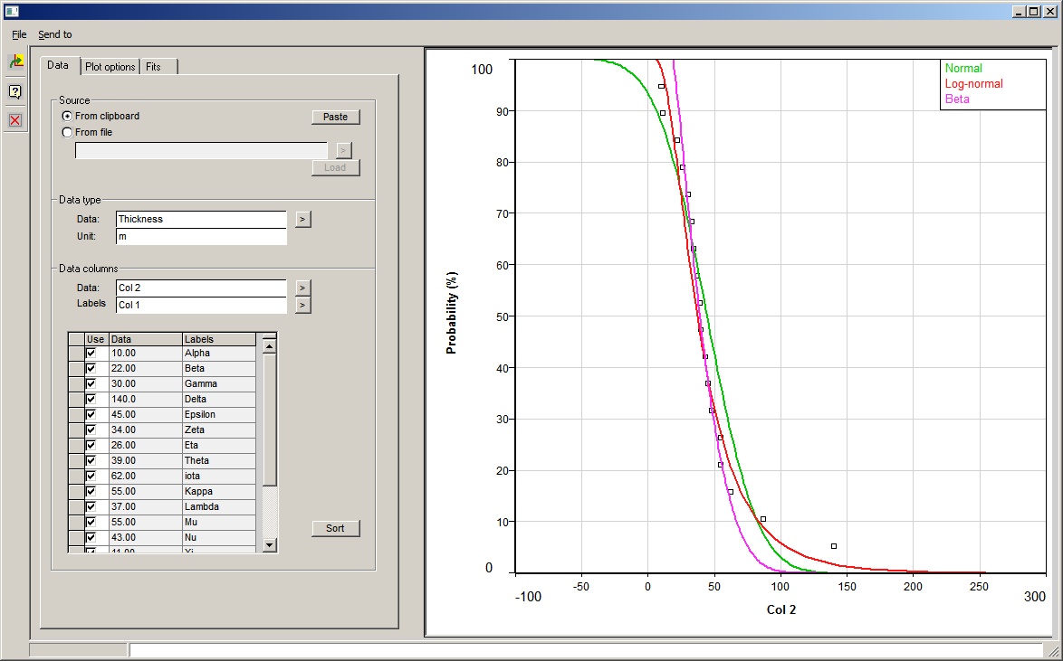Viewport: 1063px width, 661px height.
Task: Click scroll down arrow of data table
Action: (269, 544)
